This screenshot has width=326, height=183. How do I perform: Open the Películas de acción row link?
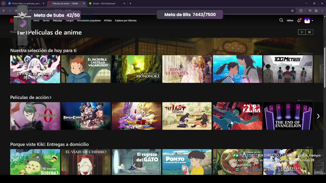click(x=30, y=97)
